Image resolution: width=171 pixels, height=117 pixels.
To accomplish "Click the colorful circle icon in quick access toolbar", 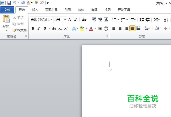I will click(36, 2).
